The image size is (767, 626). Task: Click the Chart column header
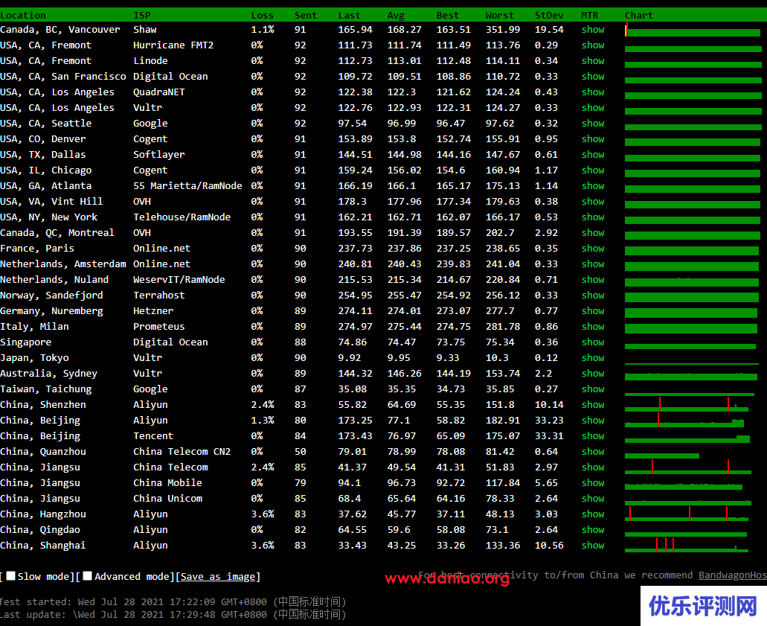639,15
